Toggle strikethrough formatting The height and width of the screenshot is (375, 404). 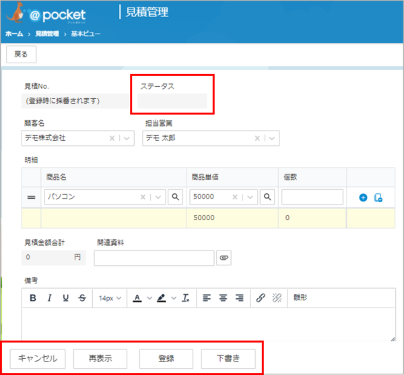pos(82,298)
